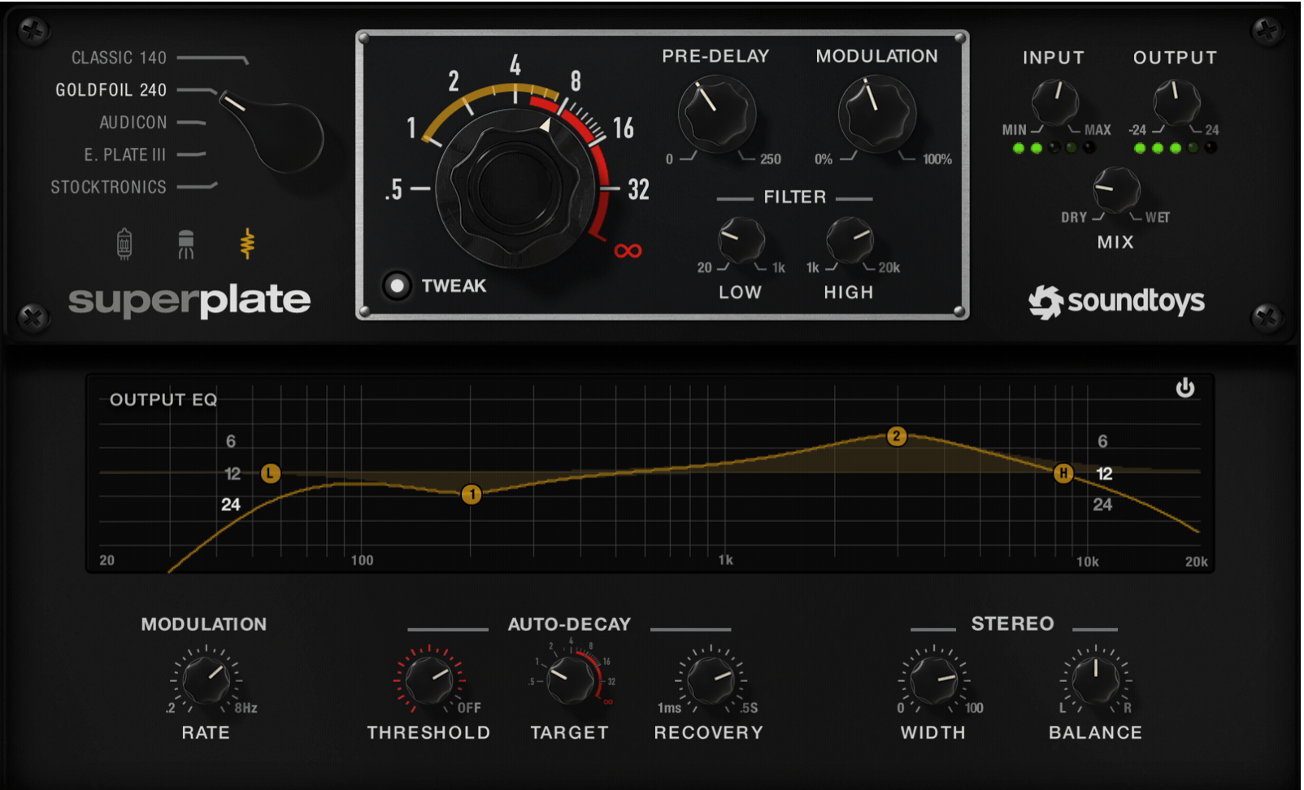
Task: Click the Mix dry/wet knob
Action: [1116, 190]
